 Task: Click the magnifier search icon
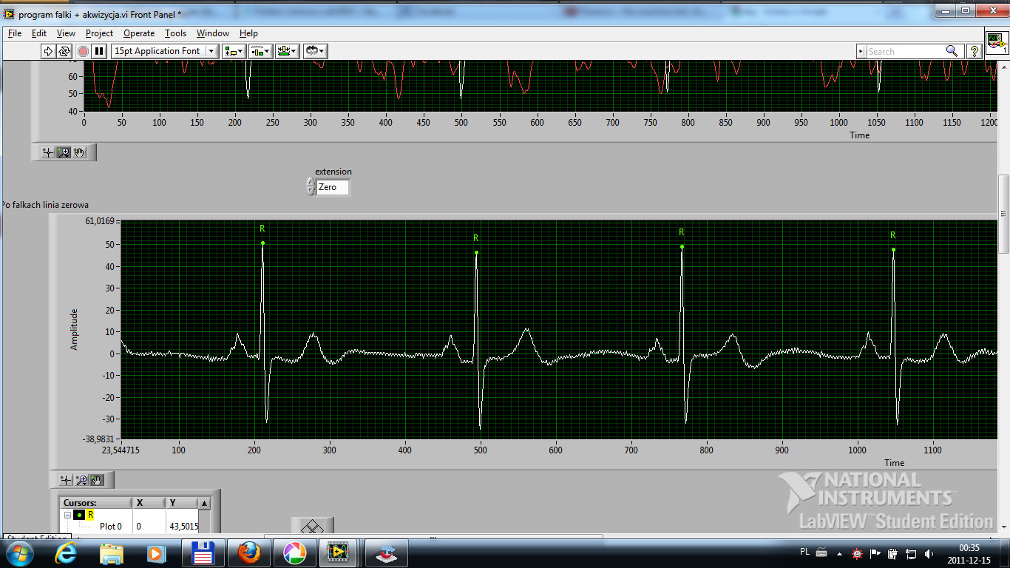coord(952,51)
